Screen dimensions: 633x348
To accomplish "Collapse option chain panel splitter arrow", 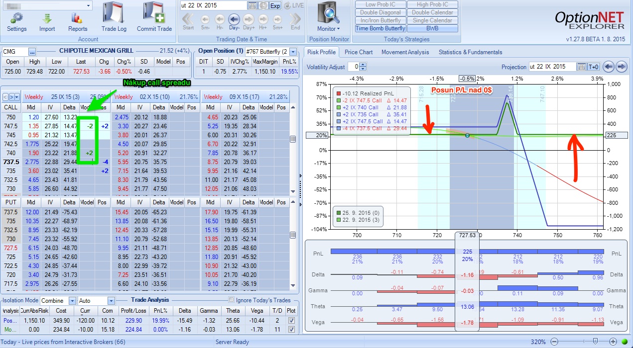I will (x=301, y=175).
